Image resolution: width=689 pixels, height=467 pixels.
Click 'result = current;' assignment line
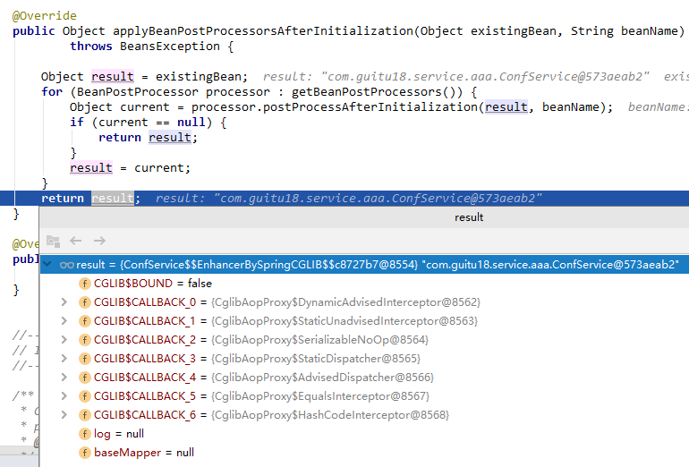tap(130, 168)
